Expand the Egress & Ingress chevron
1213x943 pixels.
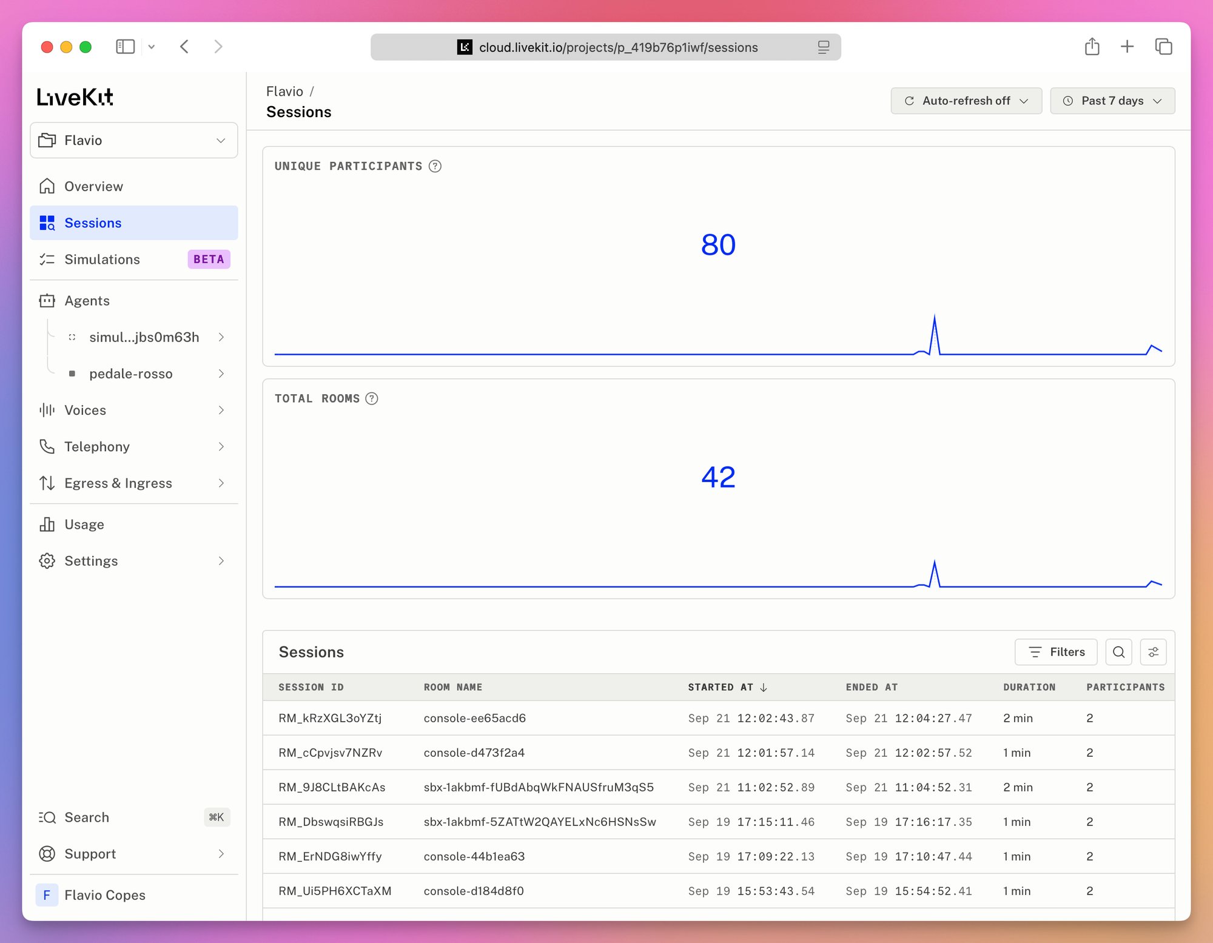(x=221, y=483)
